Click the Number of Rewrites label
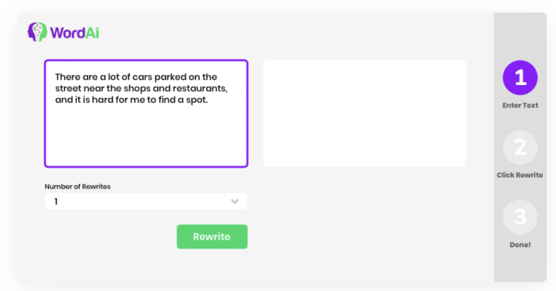Viewport: 556px width, 291px height. tap(77, 186)
